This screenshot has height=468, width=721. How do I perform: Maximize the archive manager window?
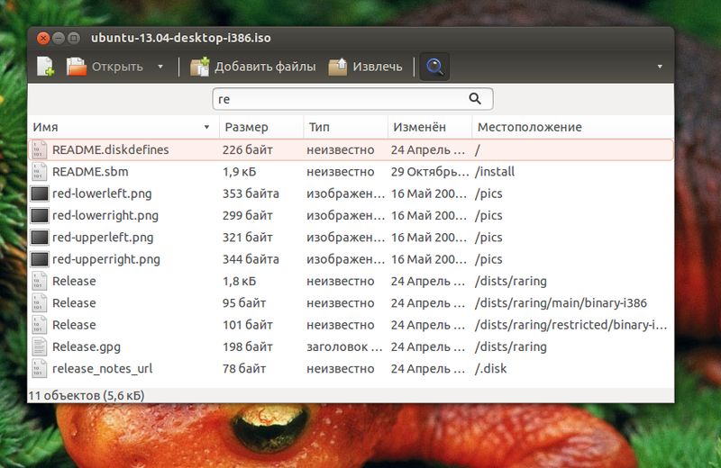coord(74,38)
